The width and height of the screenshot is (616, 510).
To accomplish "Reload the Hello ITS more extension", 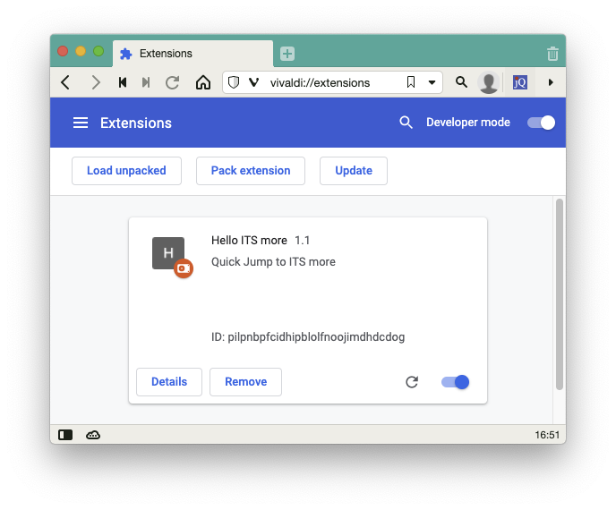I will (x=412, y=382).
